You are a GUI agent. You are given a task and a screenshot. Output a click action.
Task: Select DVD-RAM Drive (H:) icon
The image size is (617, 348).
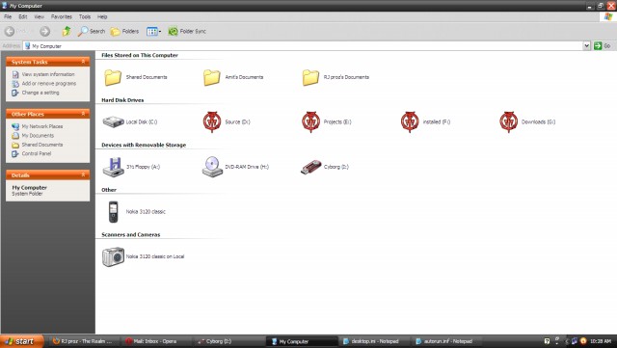(212, 167)
